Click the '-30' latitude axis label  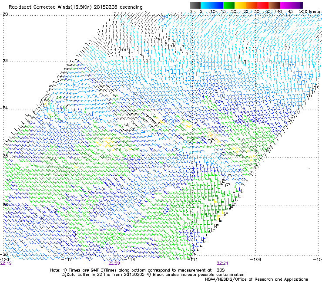click(4, 254)
